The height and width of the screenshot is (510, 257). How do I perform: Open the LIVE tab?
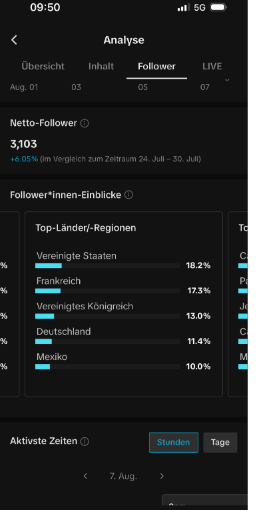tap(212, 67)
